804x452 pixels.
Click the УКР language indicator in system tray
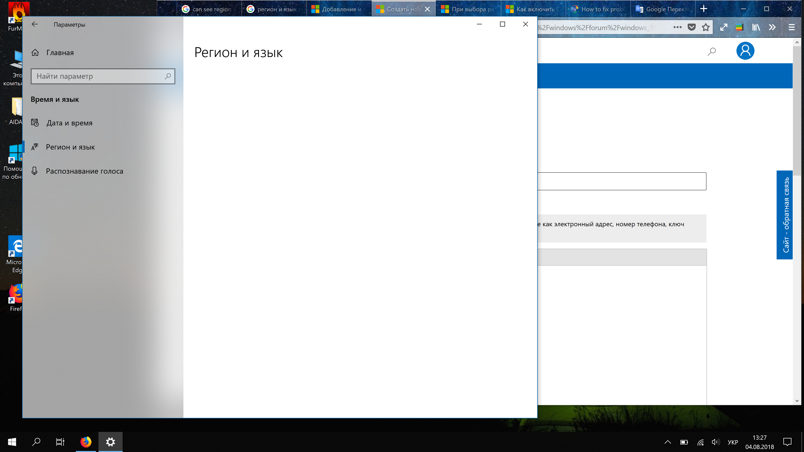point(732,441)
